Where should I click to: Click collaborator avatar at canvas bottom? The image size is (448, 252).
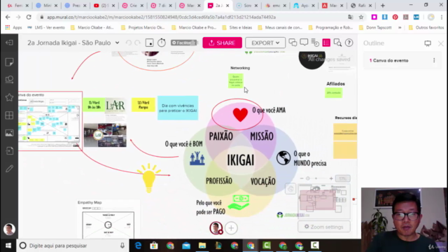[216, 228]
